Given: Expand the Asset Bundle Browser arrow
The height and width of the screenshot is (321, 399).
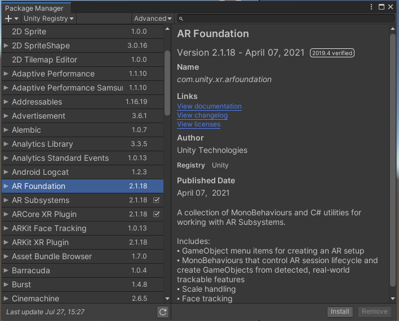Looking at the screenshot, I should tap(6, 256).
